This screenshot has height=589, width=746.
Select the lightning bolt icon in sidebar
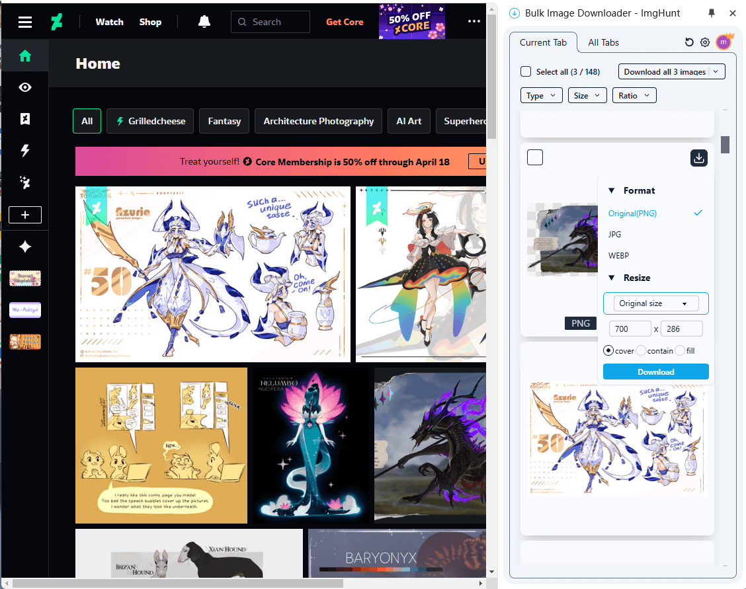pos(24,150)
